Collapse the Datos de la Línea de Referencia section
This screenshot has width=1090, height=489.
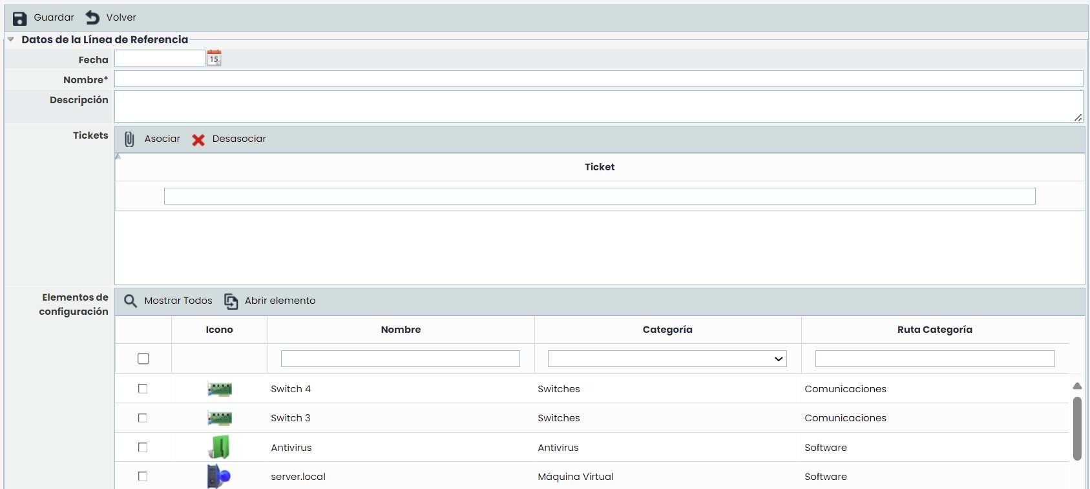(x=11, y=39)
